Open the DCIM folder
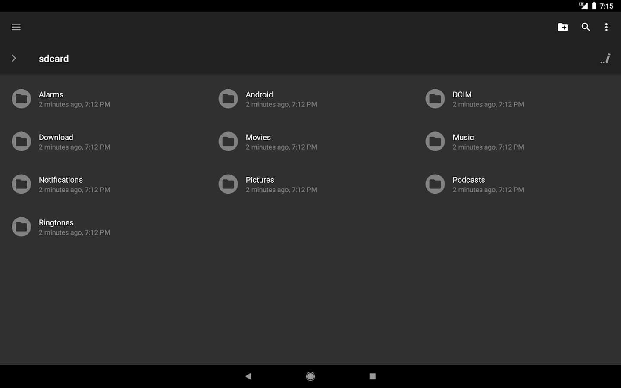The image size is (621, 388). click(x=462, y=95)
